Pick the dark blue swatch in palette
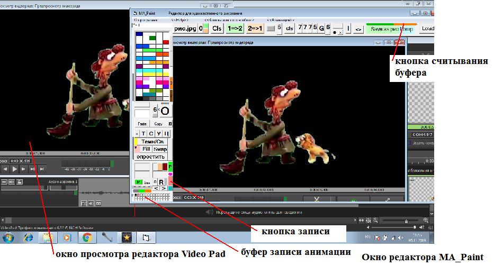Viewport: 494px width, 266px height. click(139, 34)
